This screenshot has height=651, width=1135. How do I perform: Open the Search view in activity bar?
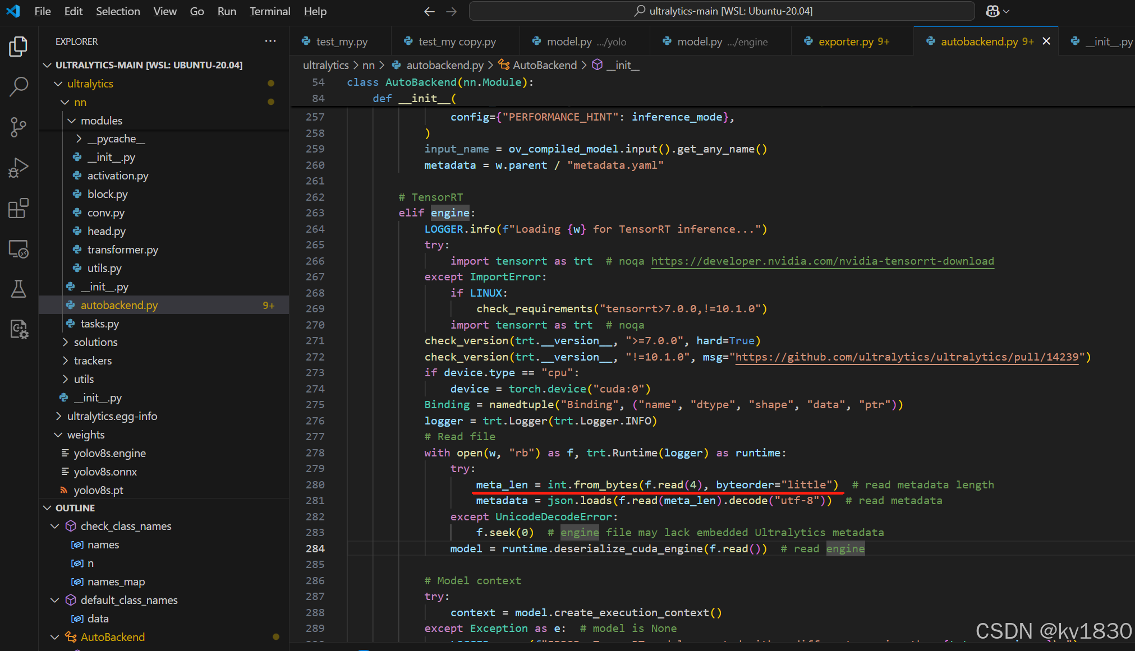[19, 87]
